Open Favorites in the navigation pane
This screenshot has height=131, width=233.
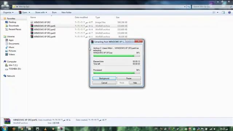point(11,19)
